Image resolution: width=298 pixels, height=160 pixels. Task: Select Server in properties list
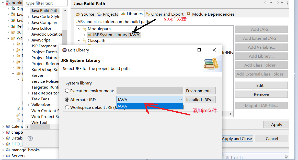[x=37, y=76]
